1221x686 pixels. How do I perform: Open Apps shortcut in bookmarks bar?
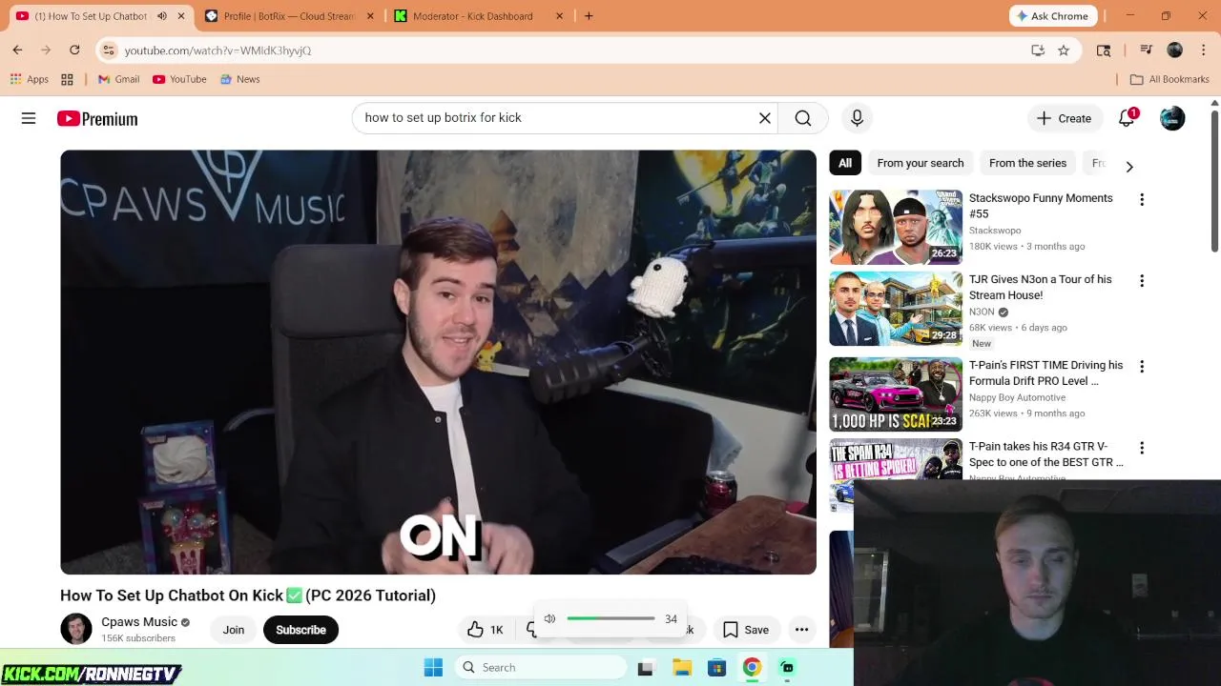(29, 79)
